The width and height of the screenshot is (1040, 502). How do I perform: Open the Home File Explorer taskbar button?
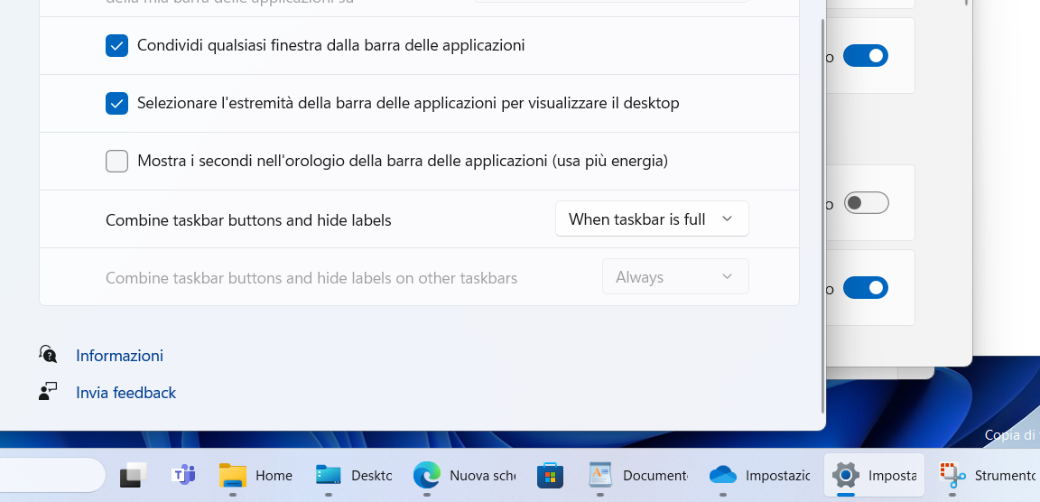255,476
